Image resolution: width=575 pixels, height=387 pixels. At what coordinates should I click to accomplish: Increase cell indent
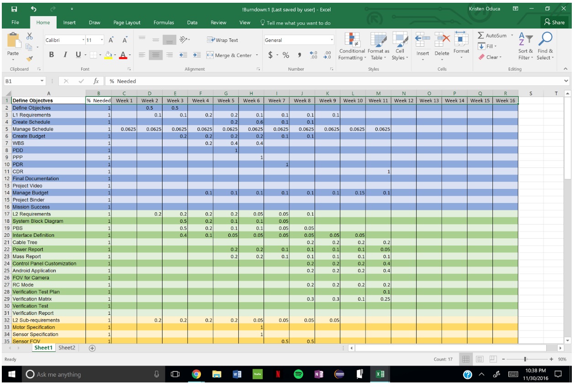pyautogui.click(x=197, y=55)
